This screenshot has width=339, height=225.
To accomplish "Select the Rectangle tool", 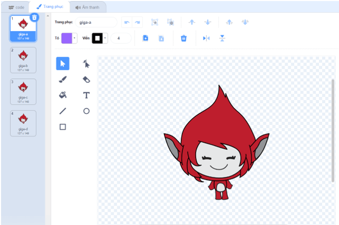I will tap(62, 127).
